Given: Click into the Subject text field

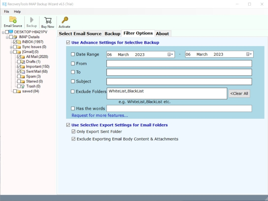Looking at the screenshot, I should [x=179, y=81].
